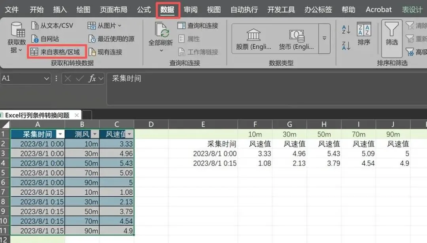Cancel formula entry with X icon
The image size is (427, 243).
[68, 78]
